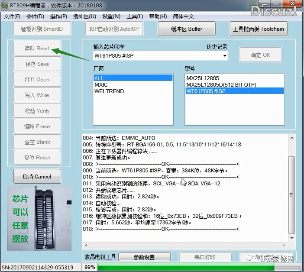The height and width of the screenshot is (272, 304).
Task: Open the 帮助(H) menu
Action: pyautogui.click(x=158, y=16)
